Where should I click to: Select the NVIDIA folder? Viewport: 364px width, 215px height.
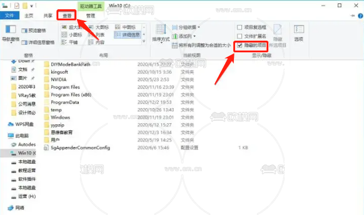(58, 80)
